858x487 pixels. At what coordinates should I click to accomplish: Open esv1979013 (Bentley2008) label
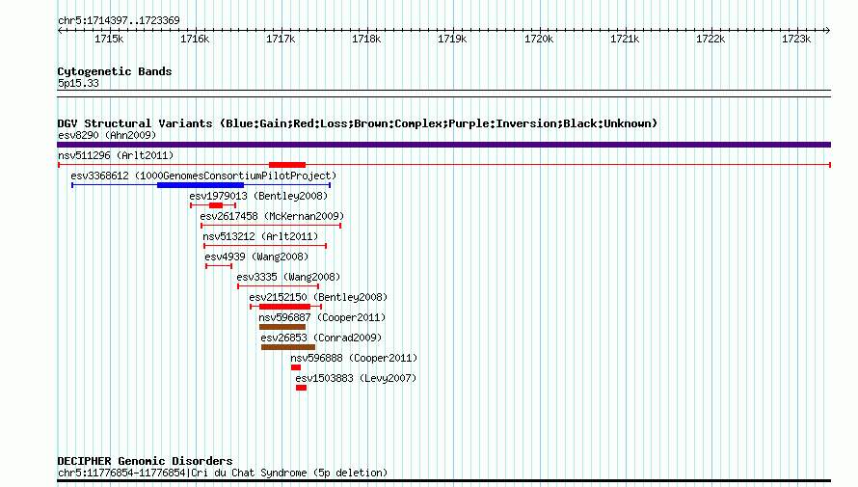258,196
